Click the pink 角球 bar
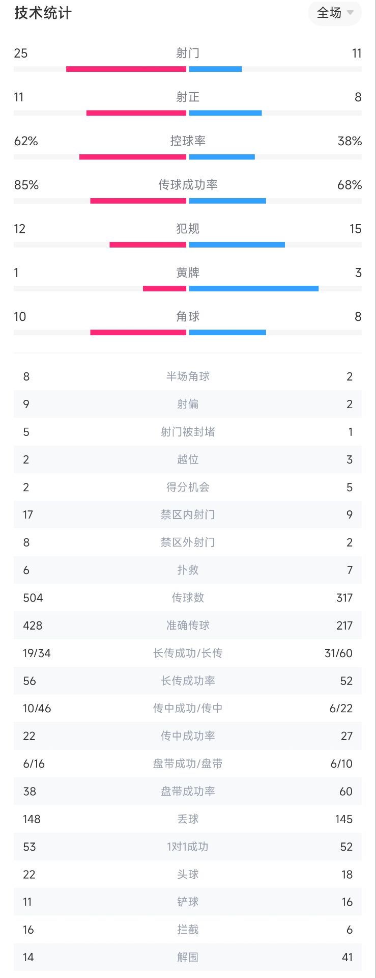 tap(138, 333)
